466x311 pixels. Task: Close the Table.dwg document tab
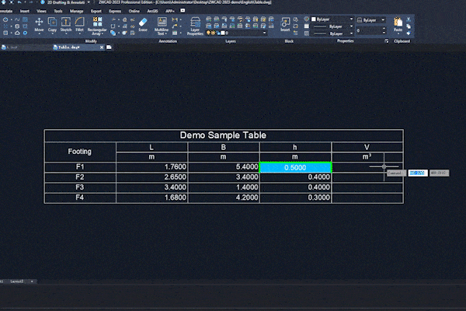click(x=102, y=47)
